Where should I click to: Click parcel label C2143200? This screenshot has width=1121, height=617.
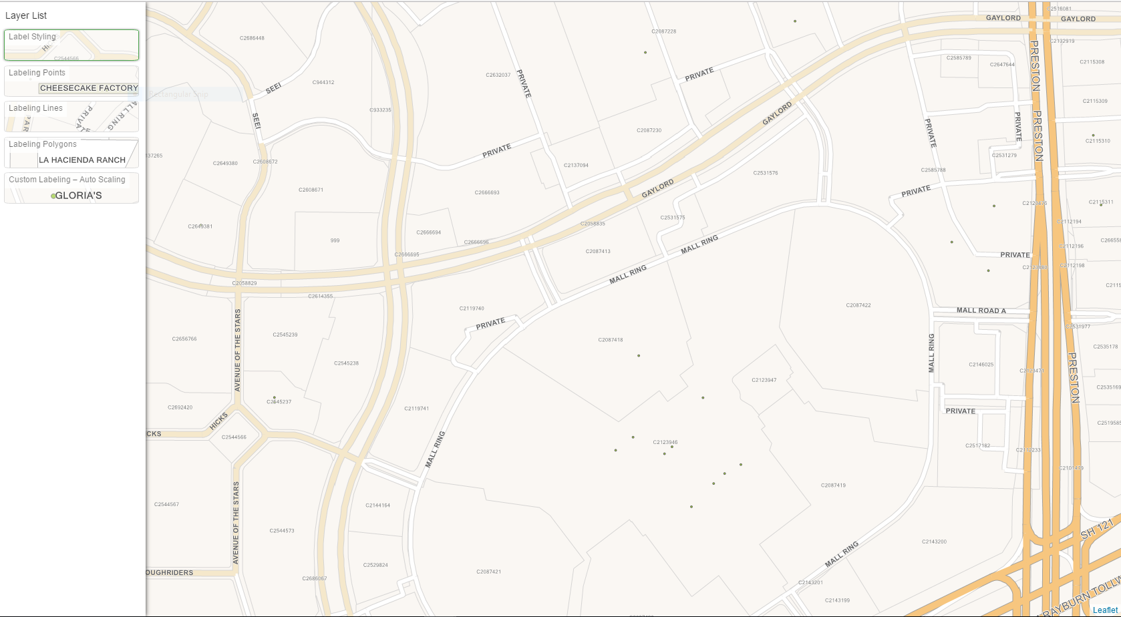(934, 542)
